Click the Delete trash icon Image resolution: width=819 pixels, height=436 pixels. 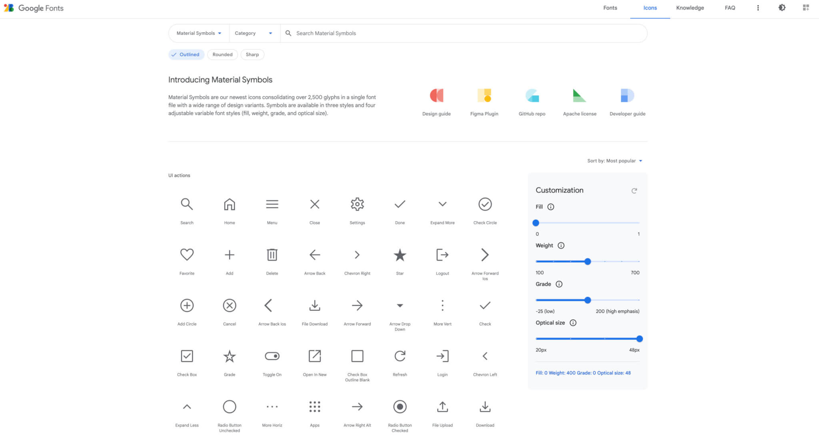pos(272,255)
